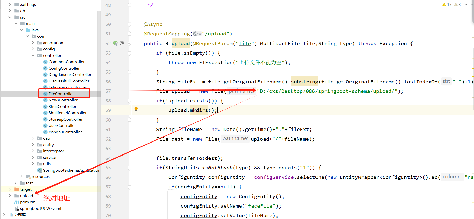Open springbootUCW7v.iml file

[41, 208]
